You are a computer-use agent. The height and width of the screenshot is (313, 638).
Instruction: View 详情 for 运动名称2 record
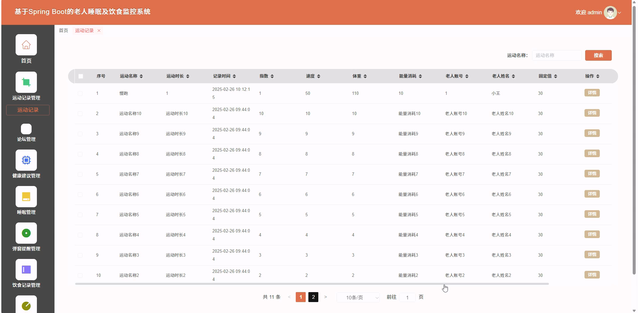[592, 275]
